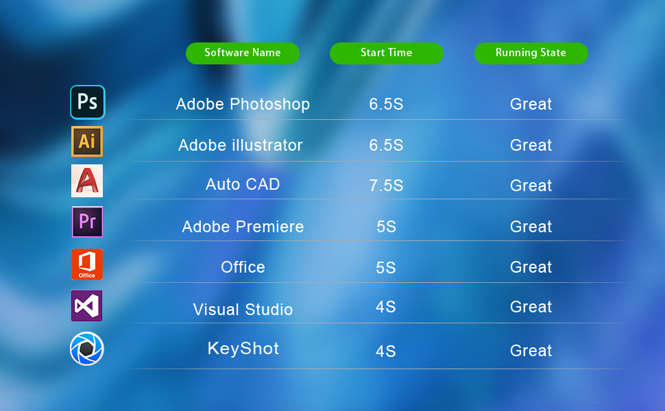Image resolution: width=665 pixels, height=411 pixels.
Task: Select the Great state in Office row
Action: click(531, 267)
